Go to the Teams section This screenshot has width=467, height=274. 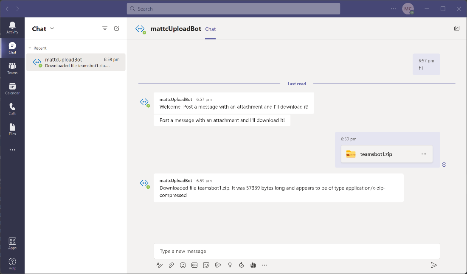pos(12,68)
